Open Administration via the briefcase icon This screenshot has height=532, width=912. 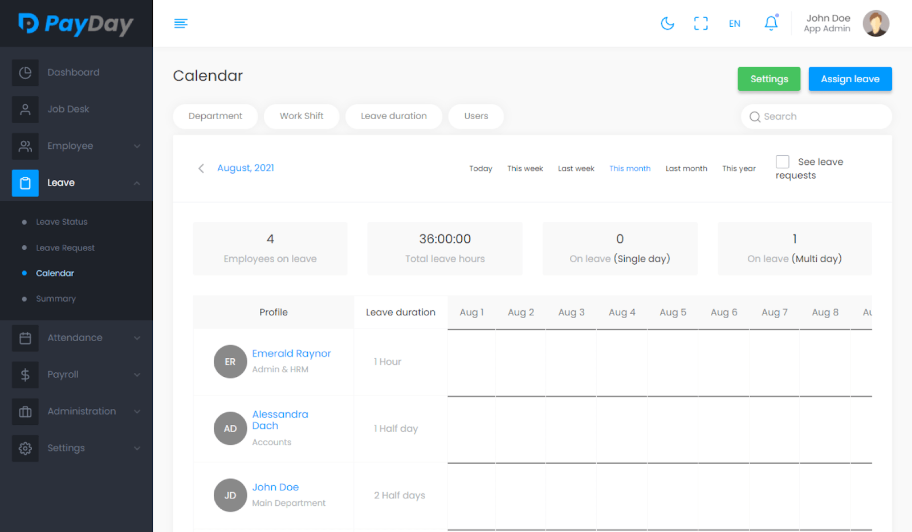pyautogui.click(x=25, y=411)
